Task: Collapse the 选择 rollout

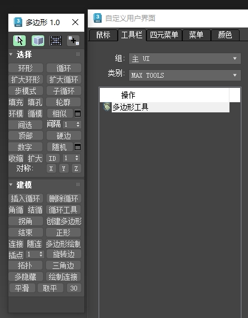Action: (x=11, y=54)
